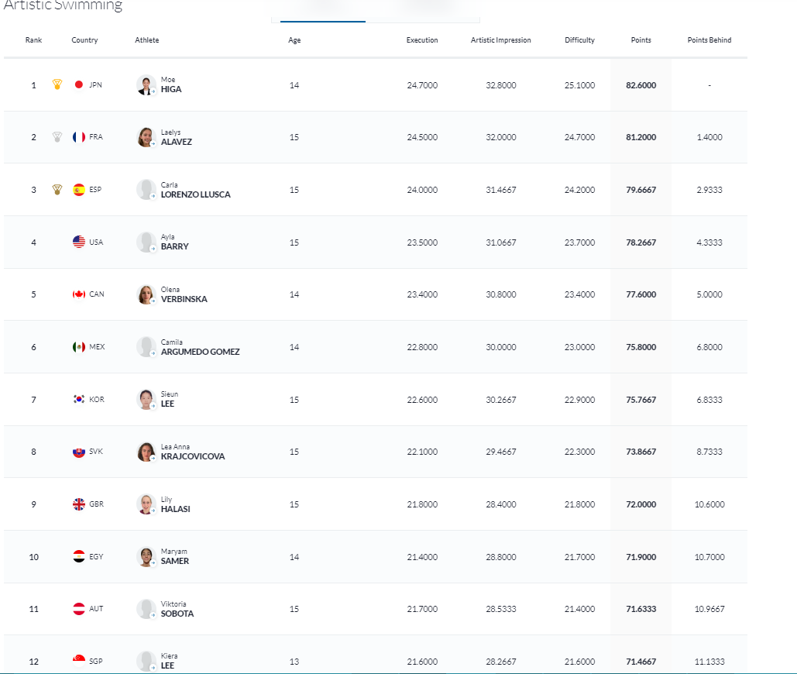Viewport: 797px width, 674px height.
Task: Open athlete link LORENZO LLUSCA
Action: [x=195, y=194]
